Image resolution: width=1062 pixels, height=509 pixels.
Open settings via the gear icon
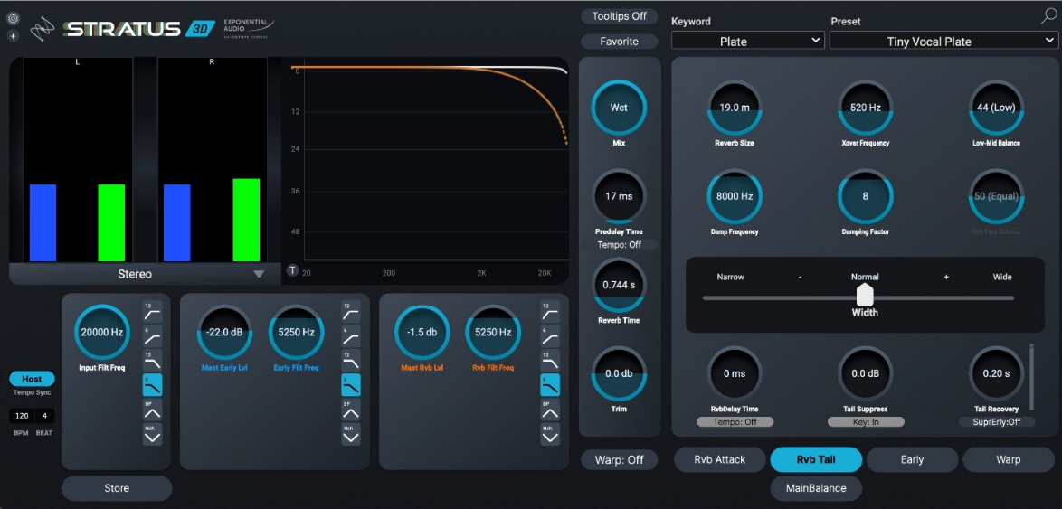coord(13,19)
